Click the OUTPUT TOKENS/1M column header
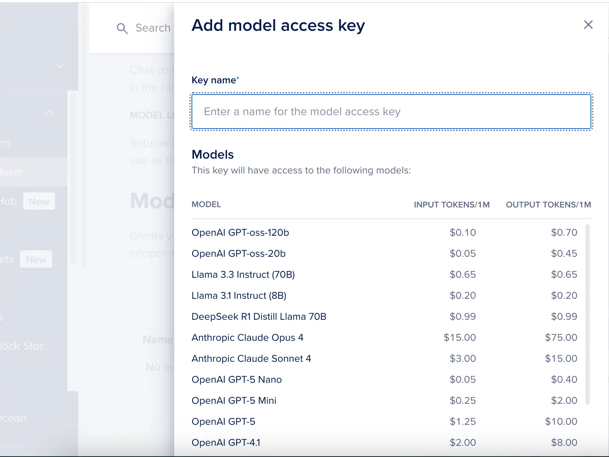 click(x=548, y=205)
